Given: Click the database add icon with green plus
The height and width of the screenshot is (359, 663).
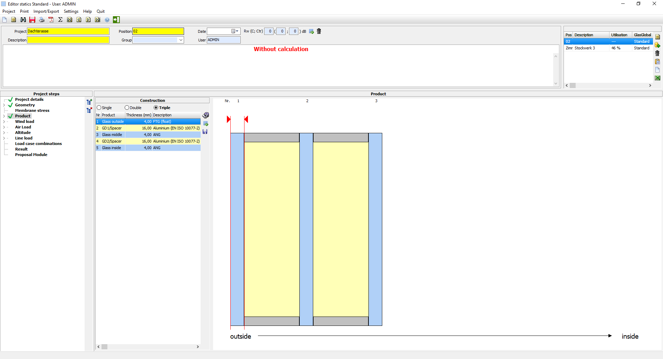Looking at the screenshot, I should coord(657,45).
